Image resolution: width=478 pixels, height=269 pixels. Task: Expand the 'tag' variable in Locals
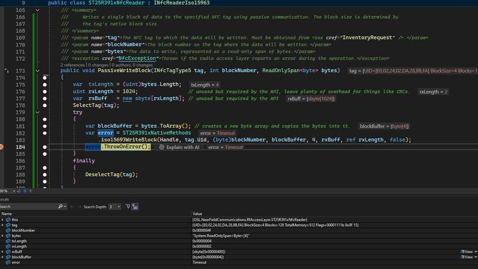pyautogui.click(x=3, y=225)
